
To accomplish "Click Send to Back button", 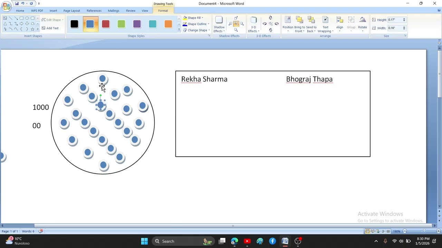I will pos(311,24).
